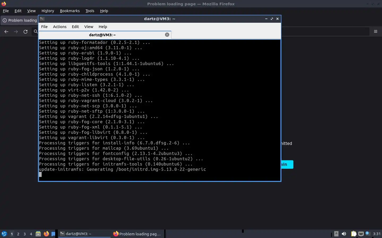Click the partially hidden Try Again button

click(x=287, y=164)
